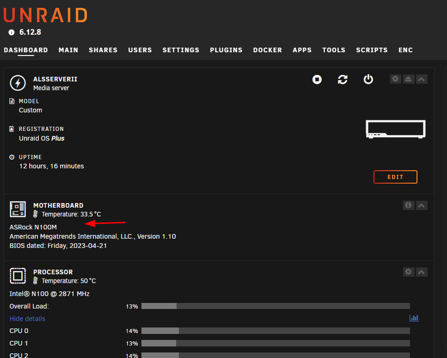Go to the Apps tab
The width and height of the screenshot is (447, 358).
[302, 50]
